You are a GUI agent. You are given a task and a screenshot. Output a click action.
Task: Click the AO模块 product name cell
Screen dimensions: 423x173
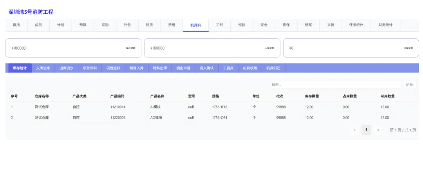pyautogui.click(x=157, y=118)
